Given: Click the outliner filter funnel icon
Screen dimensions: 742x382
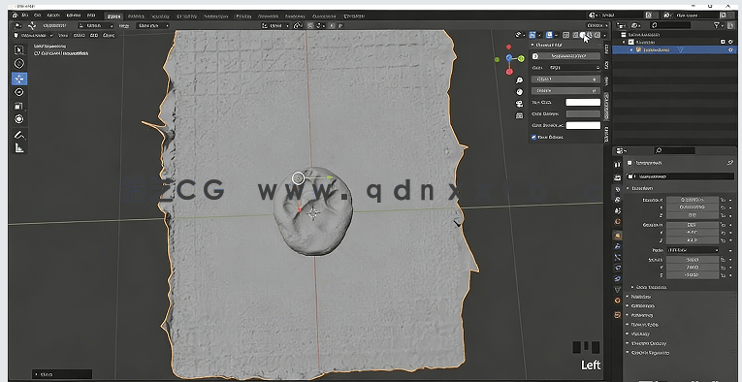Looking at the screenshot, I should pos(718,25).
